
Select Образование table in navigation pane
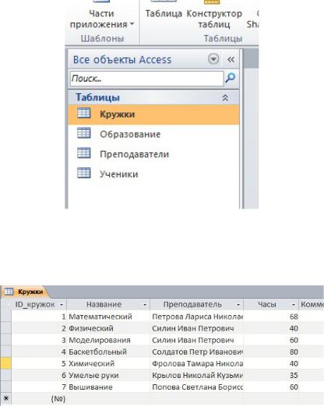(153, 135)
